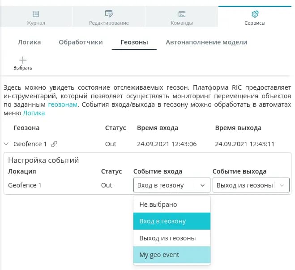Open the Журнал tab icon
Screen dimensions: 295x270
tap(36, 14)
